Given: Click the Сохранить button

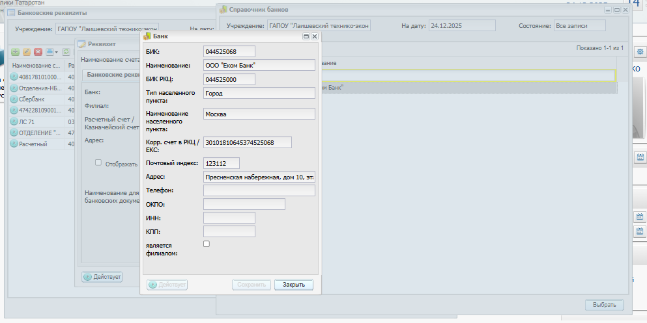Looking at the screenshot, I should pyautogui.click(x=252, y=285).
